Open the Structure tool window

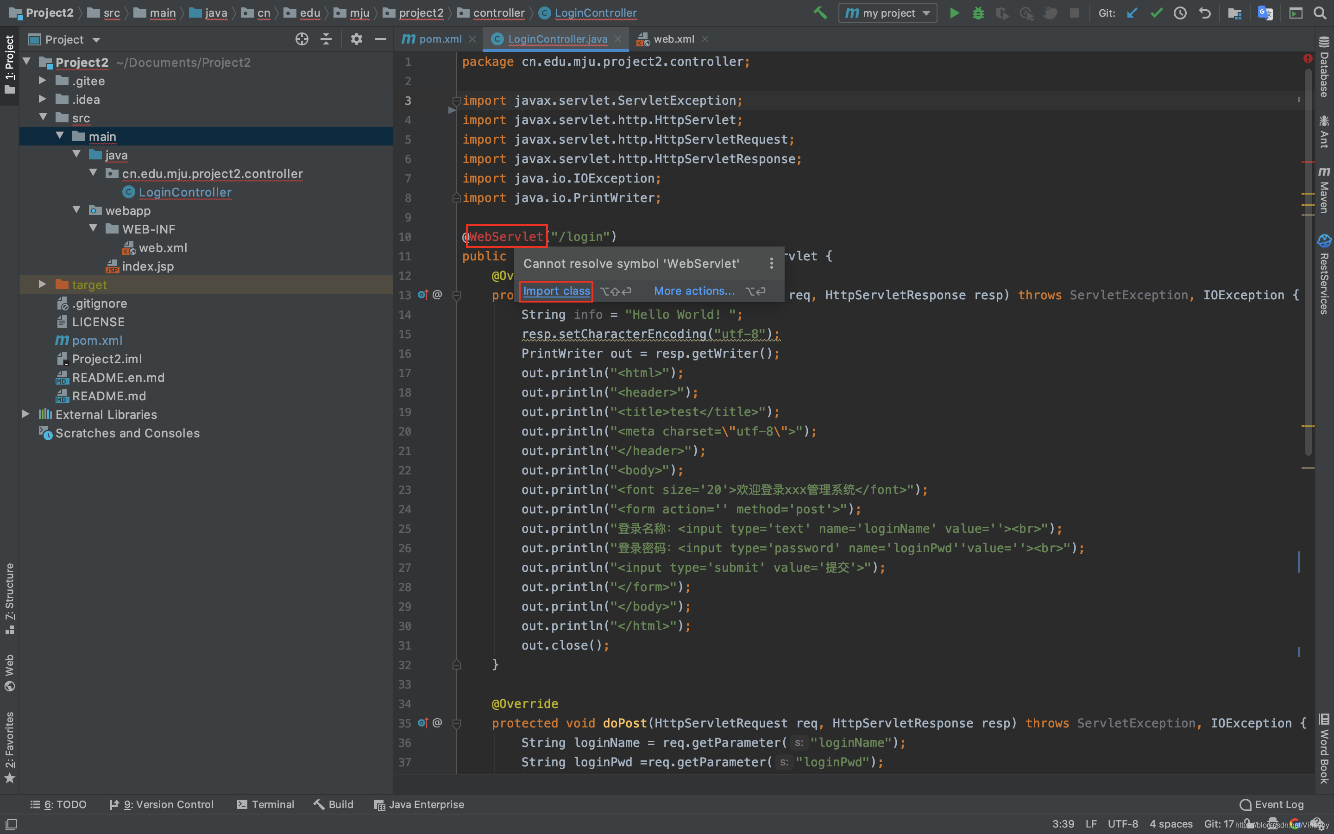tap(9, 599)
